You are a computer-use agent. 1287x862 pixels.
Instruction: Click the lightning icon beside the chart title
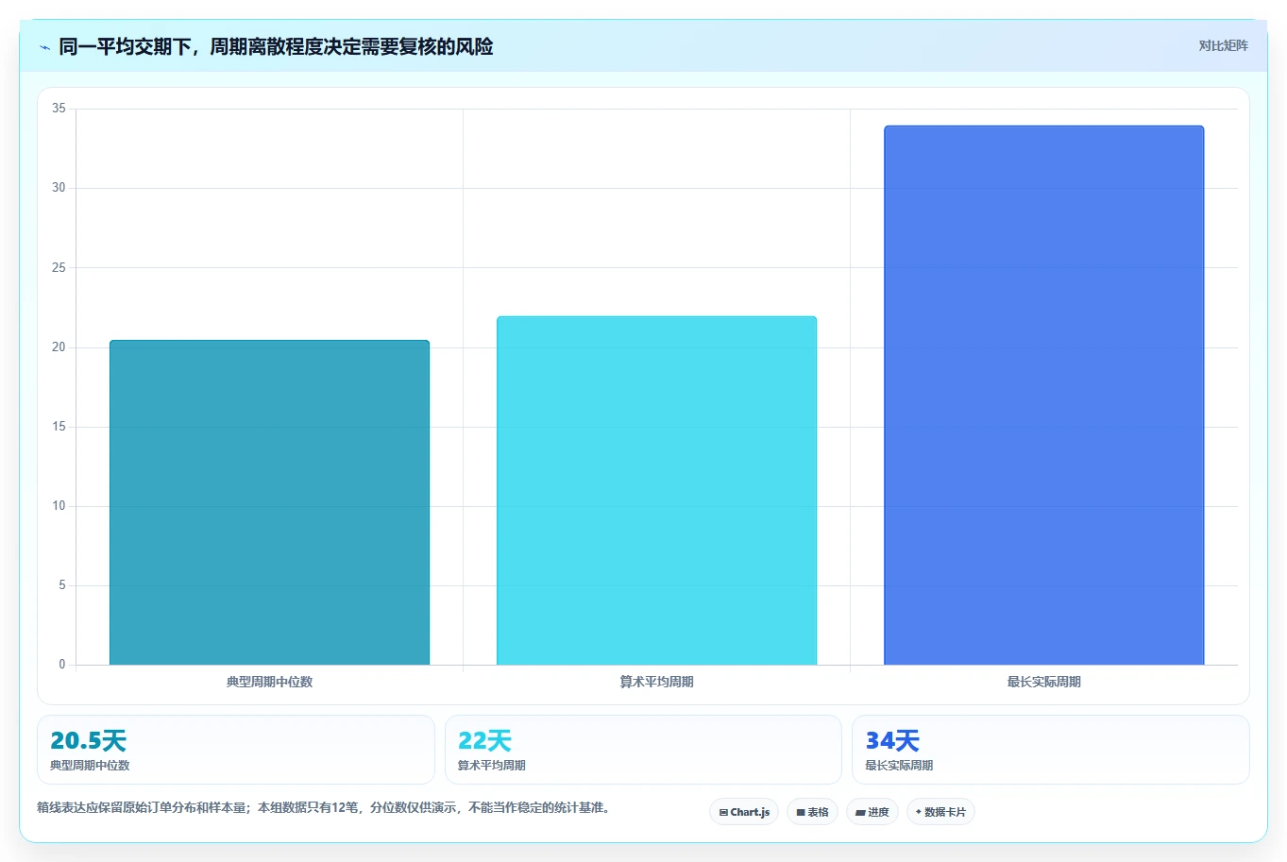coord(44,47)
